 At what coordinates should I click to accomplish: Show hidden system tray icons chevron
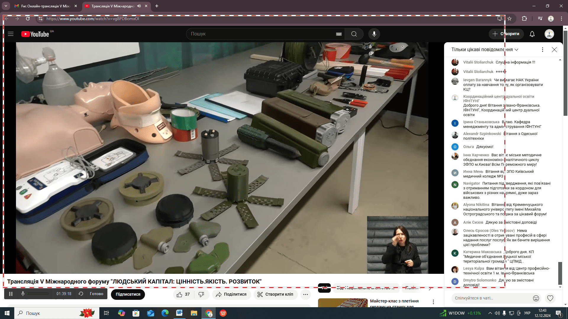click(490, 313)
